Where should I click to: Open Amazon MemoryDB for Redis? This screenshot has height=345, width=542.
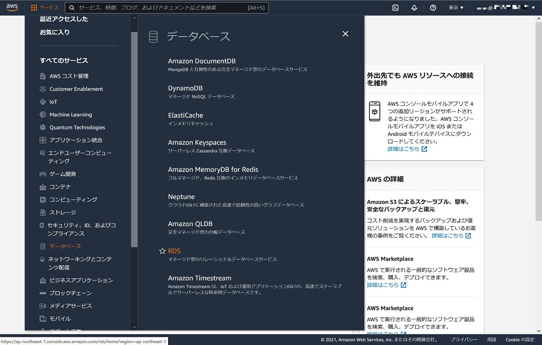point(213,169)
